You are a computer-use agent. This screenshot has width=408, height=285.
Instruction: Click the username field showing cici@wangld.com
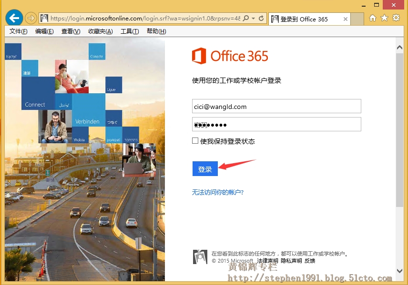[276, 106]
